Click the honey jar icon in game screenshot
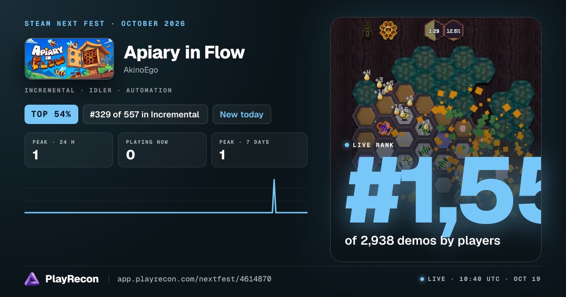 coord(367,31)
